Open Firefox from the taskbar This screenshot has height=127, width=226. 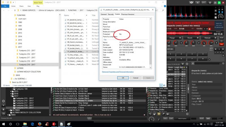pyautogui.click(x=40, y=124)
